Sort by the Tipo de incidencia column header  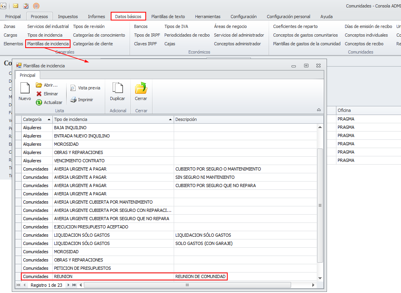point(113,119)
